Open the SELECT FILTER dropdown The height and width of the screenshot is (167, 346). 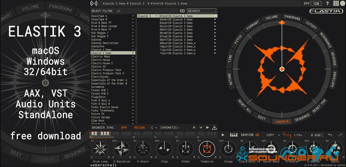[x=105, y=11]
